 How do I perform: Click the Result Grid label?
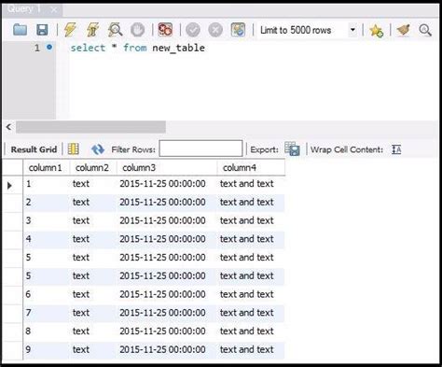(x=34, y=149)
